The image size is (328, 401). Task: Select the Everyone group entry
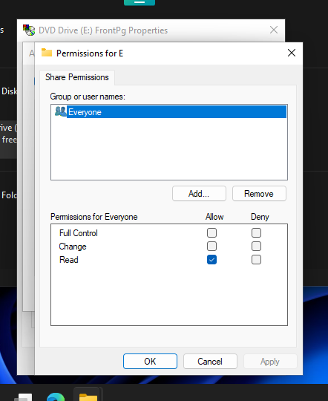coord(171,111)
